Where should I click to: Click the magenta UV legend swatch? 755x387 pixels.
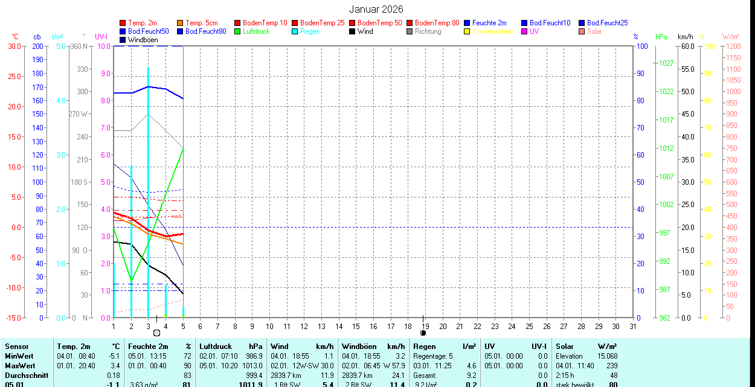pyautogui.click(x=525, y=31)
